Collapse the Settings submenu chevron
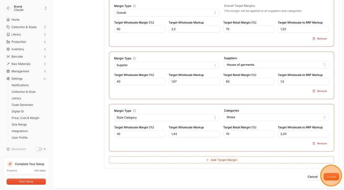344x190 pixels. [x=45, y=79]
